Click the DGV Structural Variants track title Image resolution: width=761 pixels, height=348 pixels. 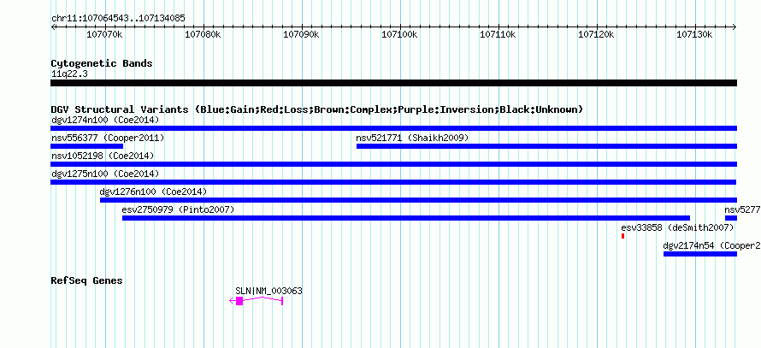pos(317,109)
